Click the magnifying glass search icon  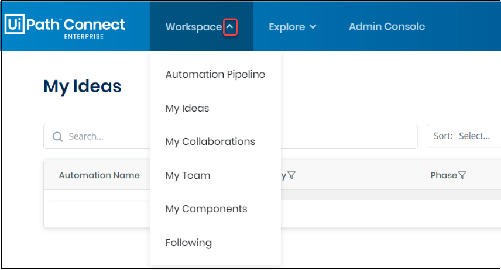point(57,136)
